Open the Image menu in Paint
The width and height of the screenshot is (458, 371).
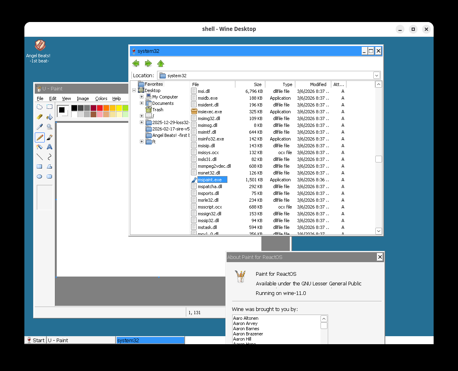83,98
